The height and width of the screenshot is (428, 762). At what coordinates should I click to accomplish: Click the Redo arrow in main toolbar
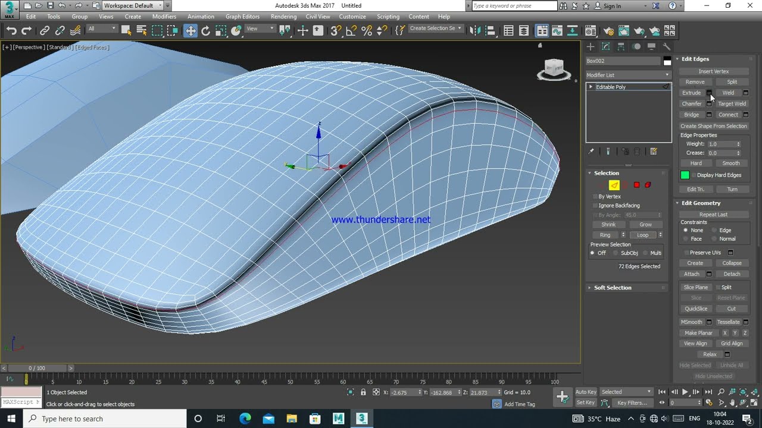click(26, 30)
